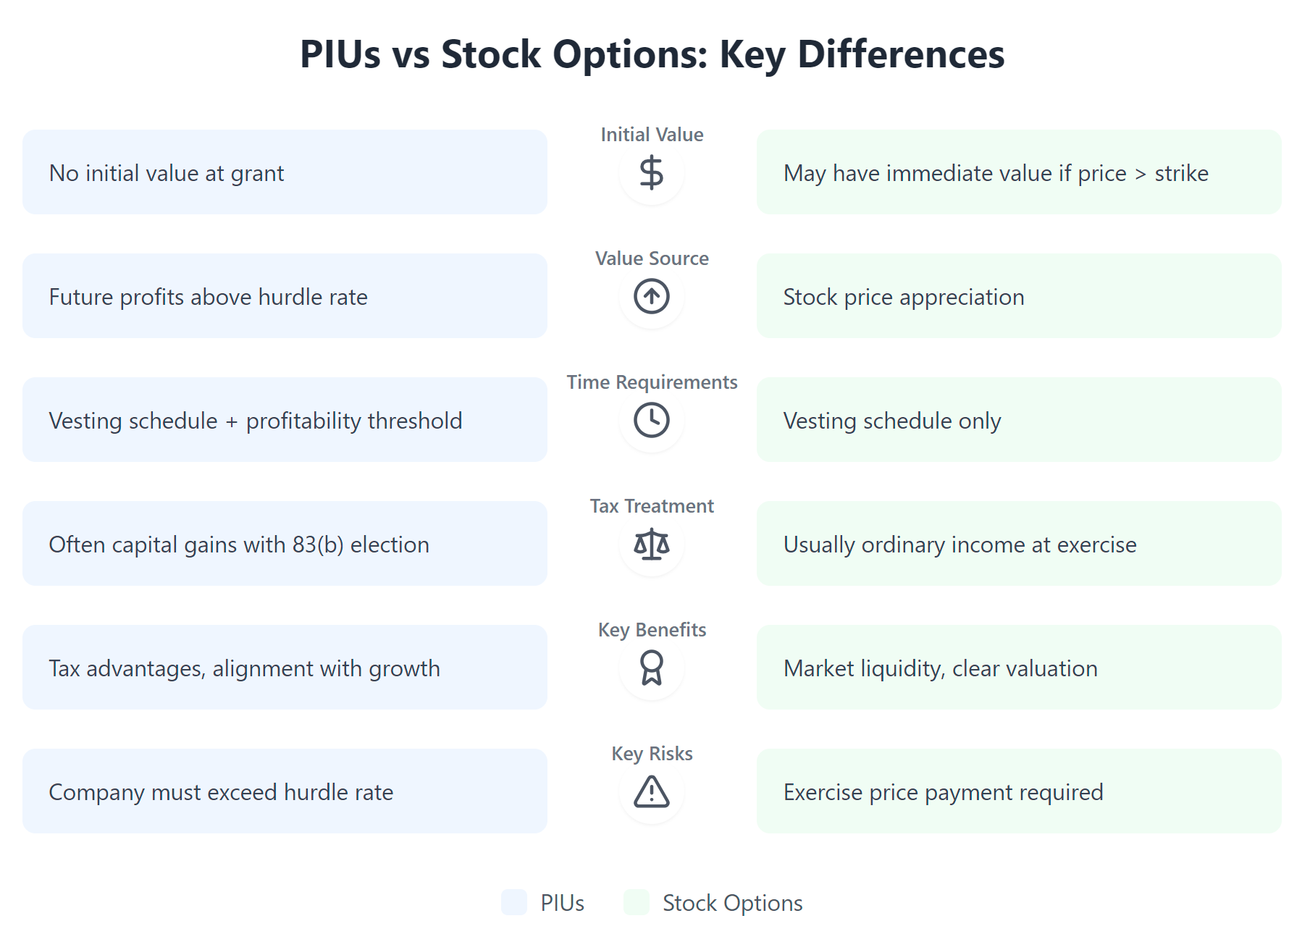Select the "Future profits above hurdle rate" card
The image size is (1310, 942).
tap(285, 296)
